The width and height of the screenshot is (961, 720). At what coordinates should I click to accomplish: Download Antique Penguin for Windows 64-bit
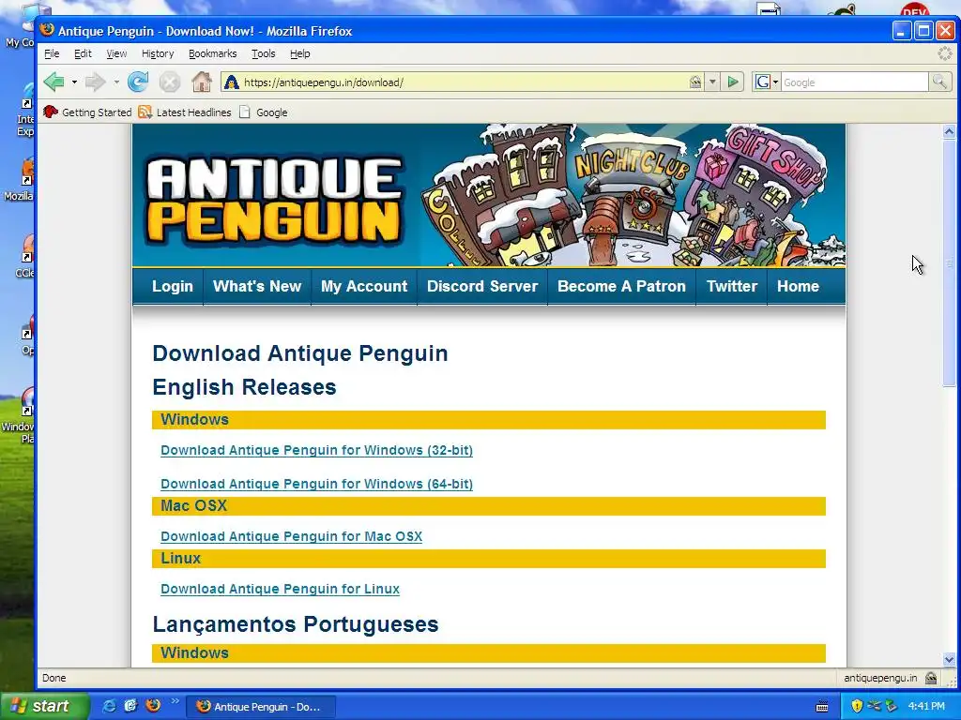pyautogui.click(x=316, y=484)
